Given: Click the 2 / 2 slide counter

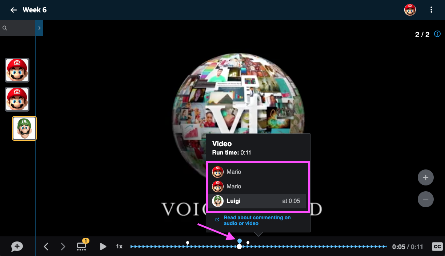Looking at the screenshot, I should pos(422,35).
